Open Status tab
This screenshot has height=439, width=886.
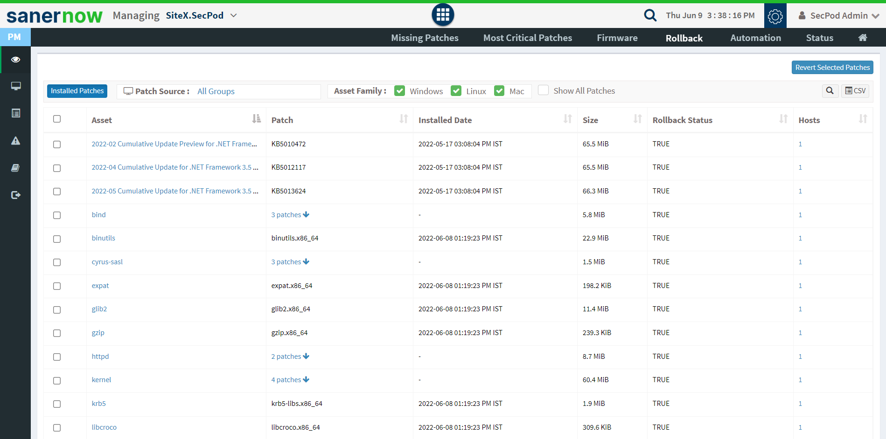click(x=820, y=38)
